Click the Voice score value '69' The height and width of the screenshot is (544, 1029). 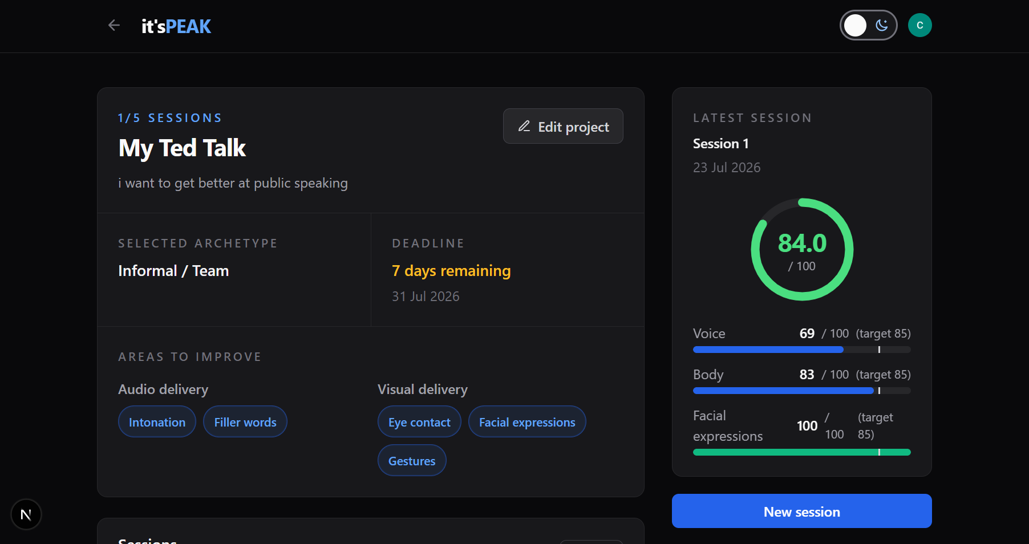pyautogui.click(x=807, y=334)
